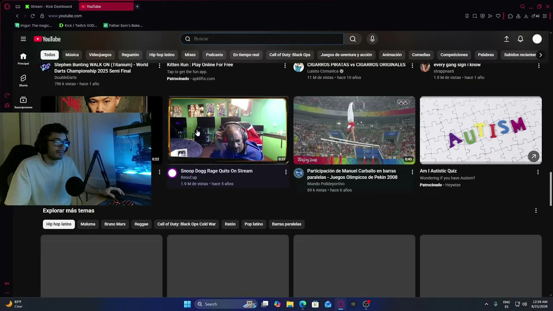Viewport: 553px width, 311px height.
Task: Click the page vertical scrollbar thumb
Action: pyautogui.click(x=550, y=189)
